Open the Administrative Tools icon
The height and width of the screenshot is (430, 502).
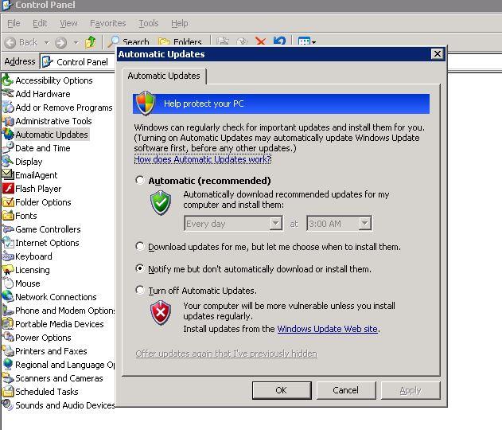click(7, 121)
